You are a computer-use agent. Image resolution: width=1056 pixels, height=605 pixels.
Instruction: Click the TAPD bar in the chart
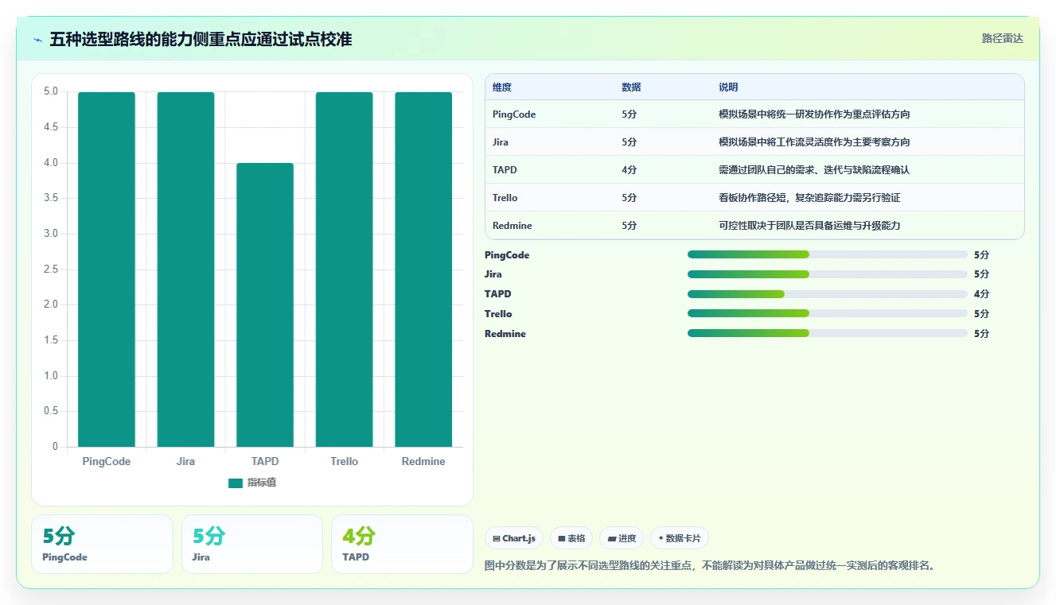(265, 305)
